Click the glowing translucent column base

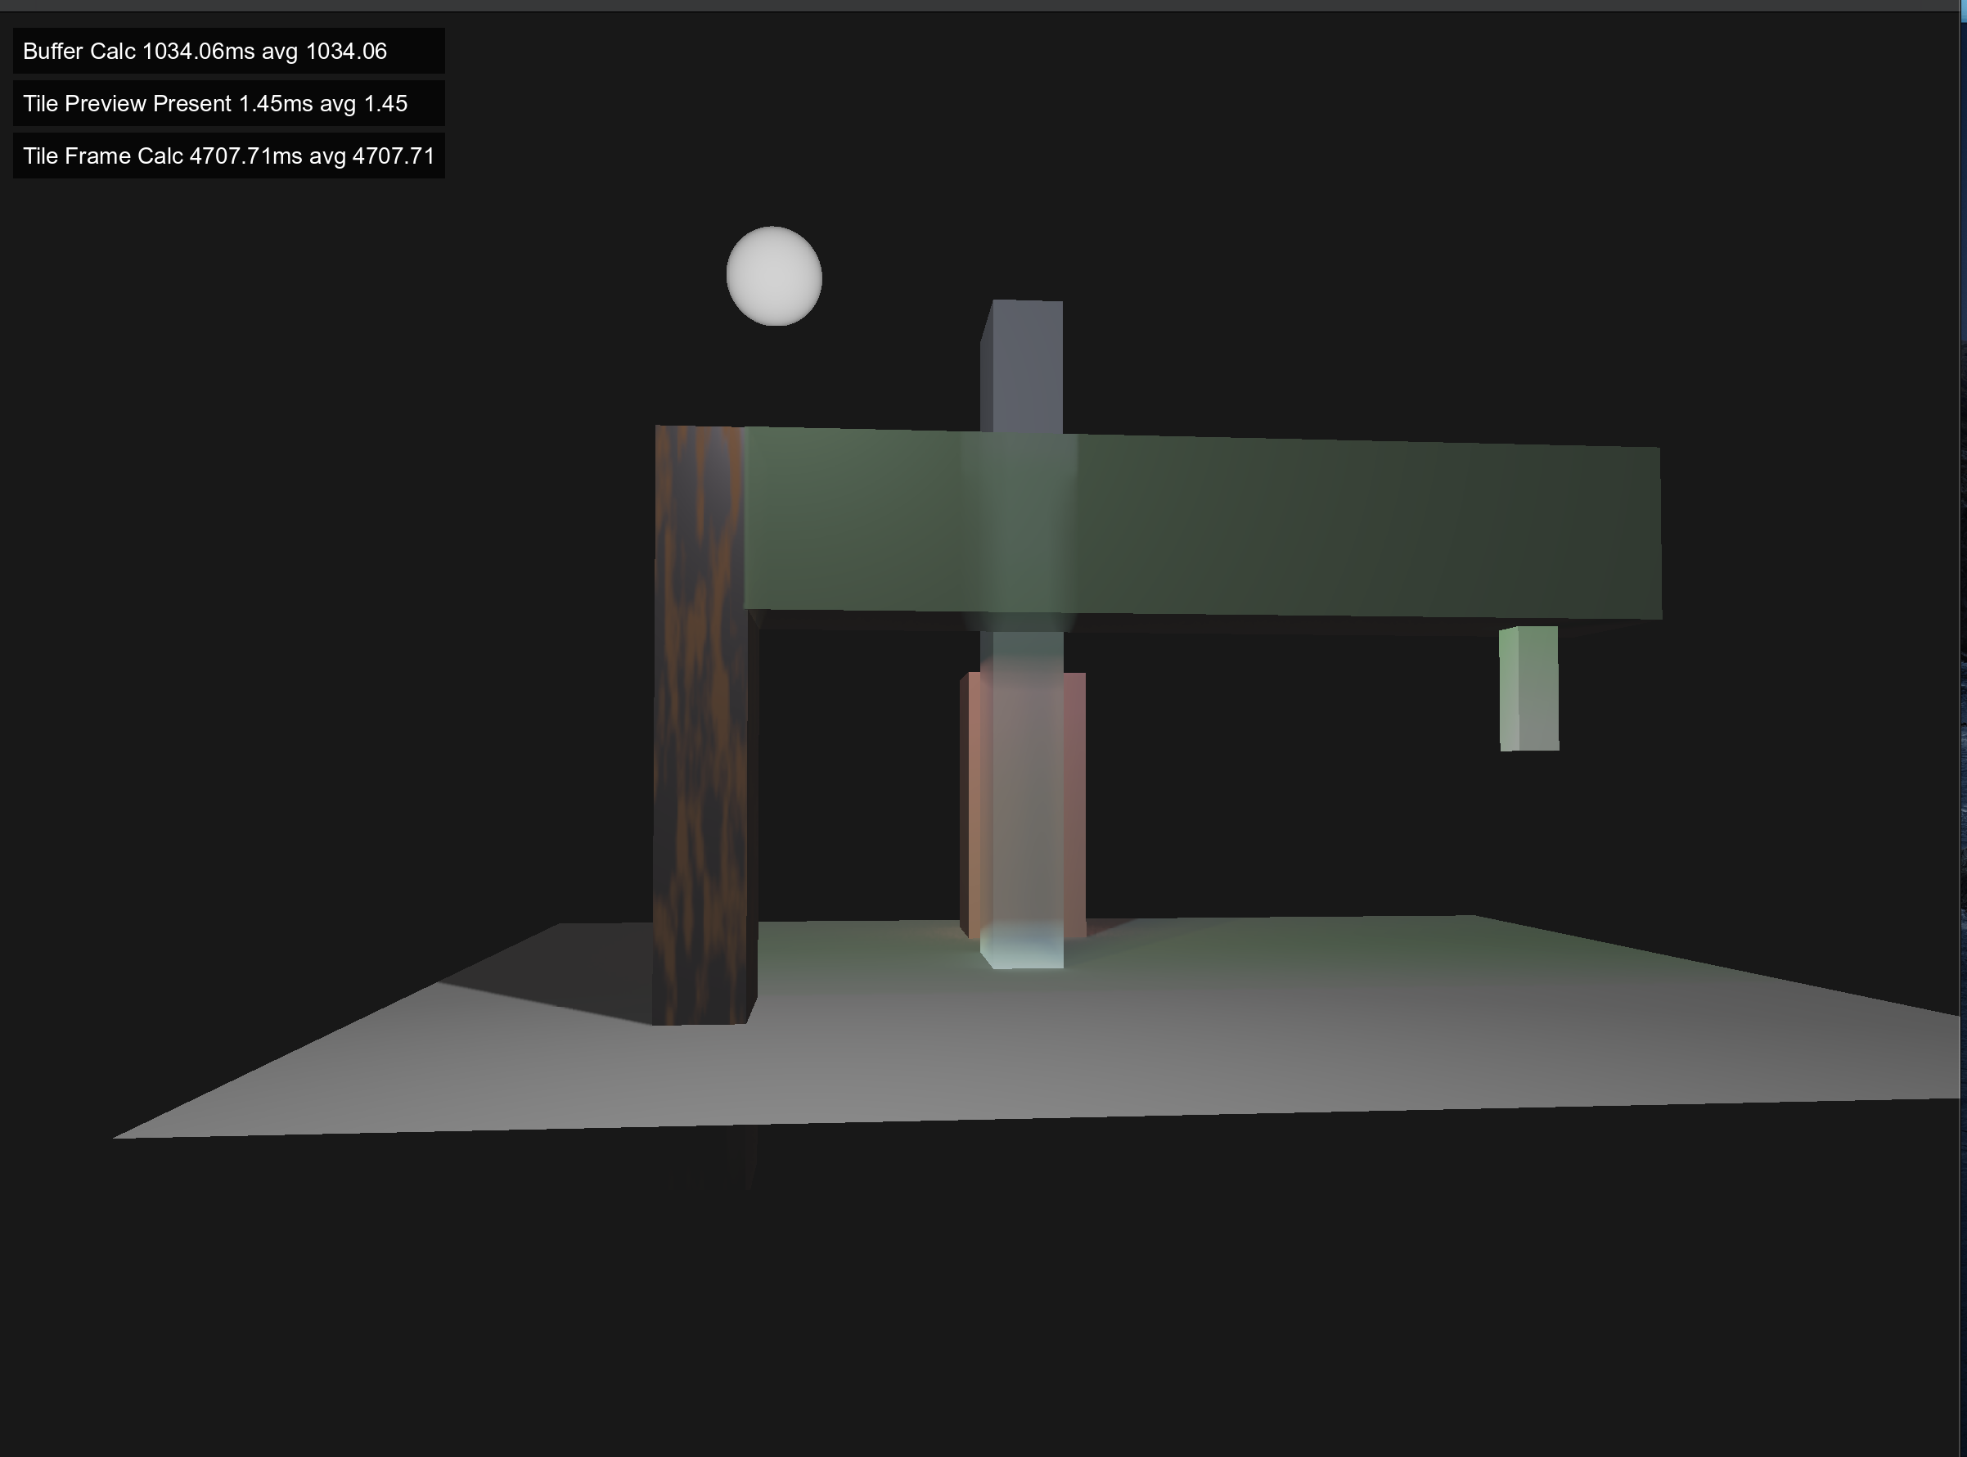tap(1022, 946)
